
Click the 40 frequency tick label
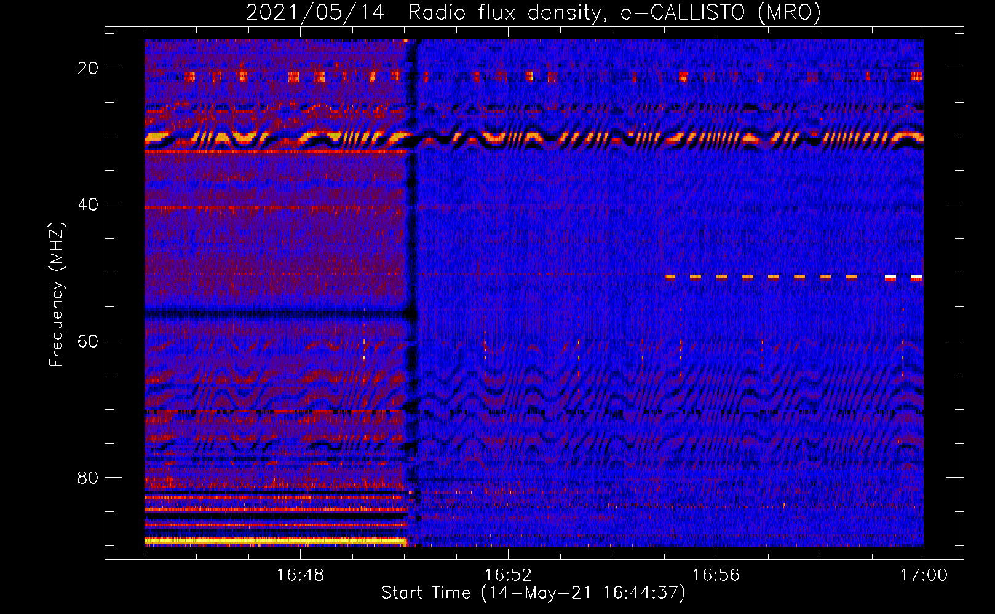(x=88, y=204)
